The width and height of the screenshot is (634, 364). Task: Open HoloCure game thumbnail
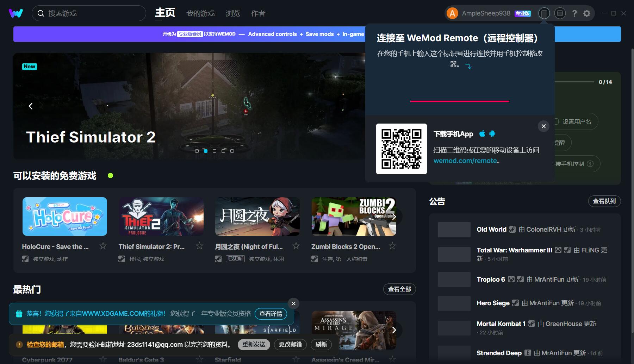(x=65, y=216)
